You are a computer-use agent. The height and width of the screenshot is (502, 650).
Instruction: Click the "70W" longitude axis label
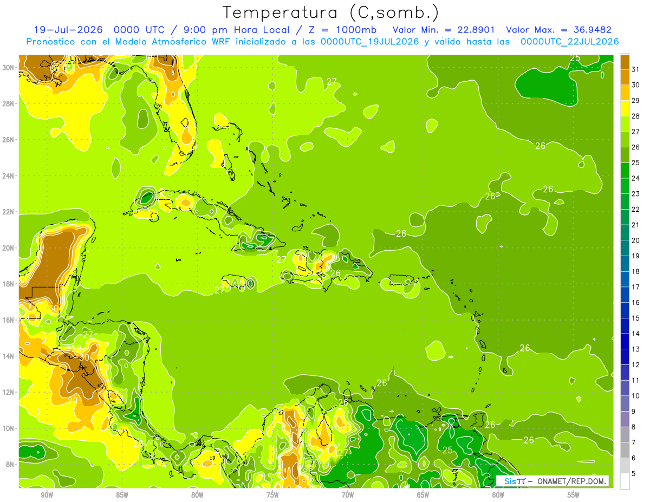tap(348, 496)
